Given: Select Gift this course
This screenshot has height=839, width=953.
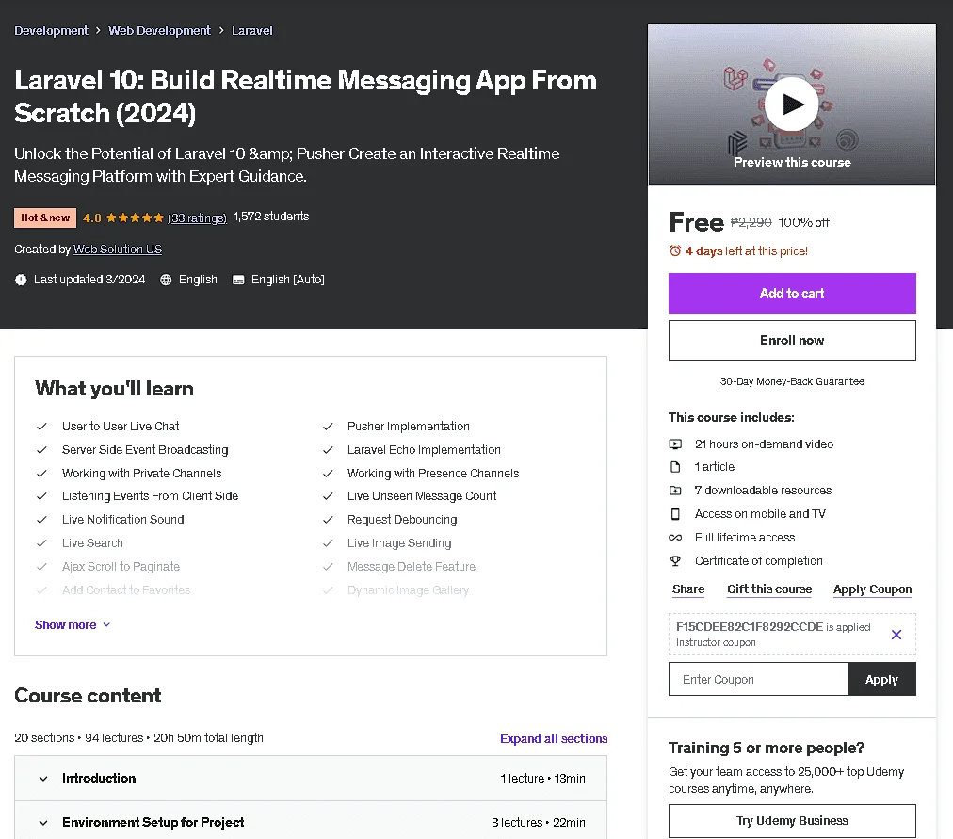Looking at the screenshot, I should (x=768, y=589).
